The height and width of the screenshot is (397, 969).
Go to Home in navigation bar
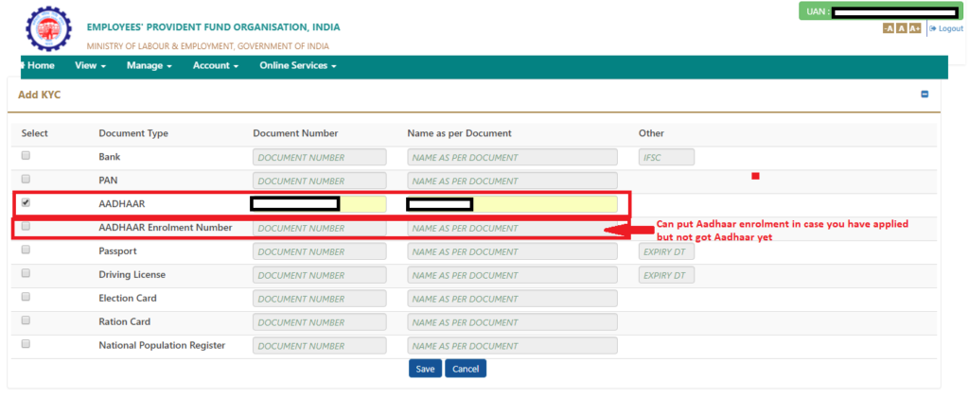(38, 65)
